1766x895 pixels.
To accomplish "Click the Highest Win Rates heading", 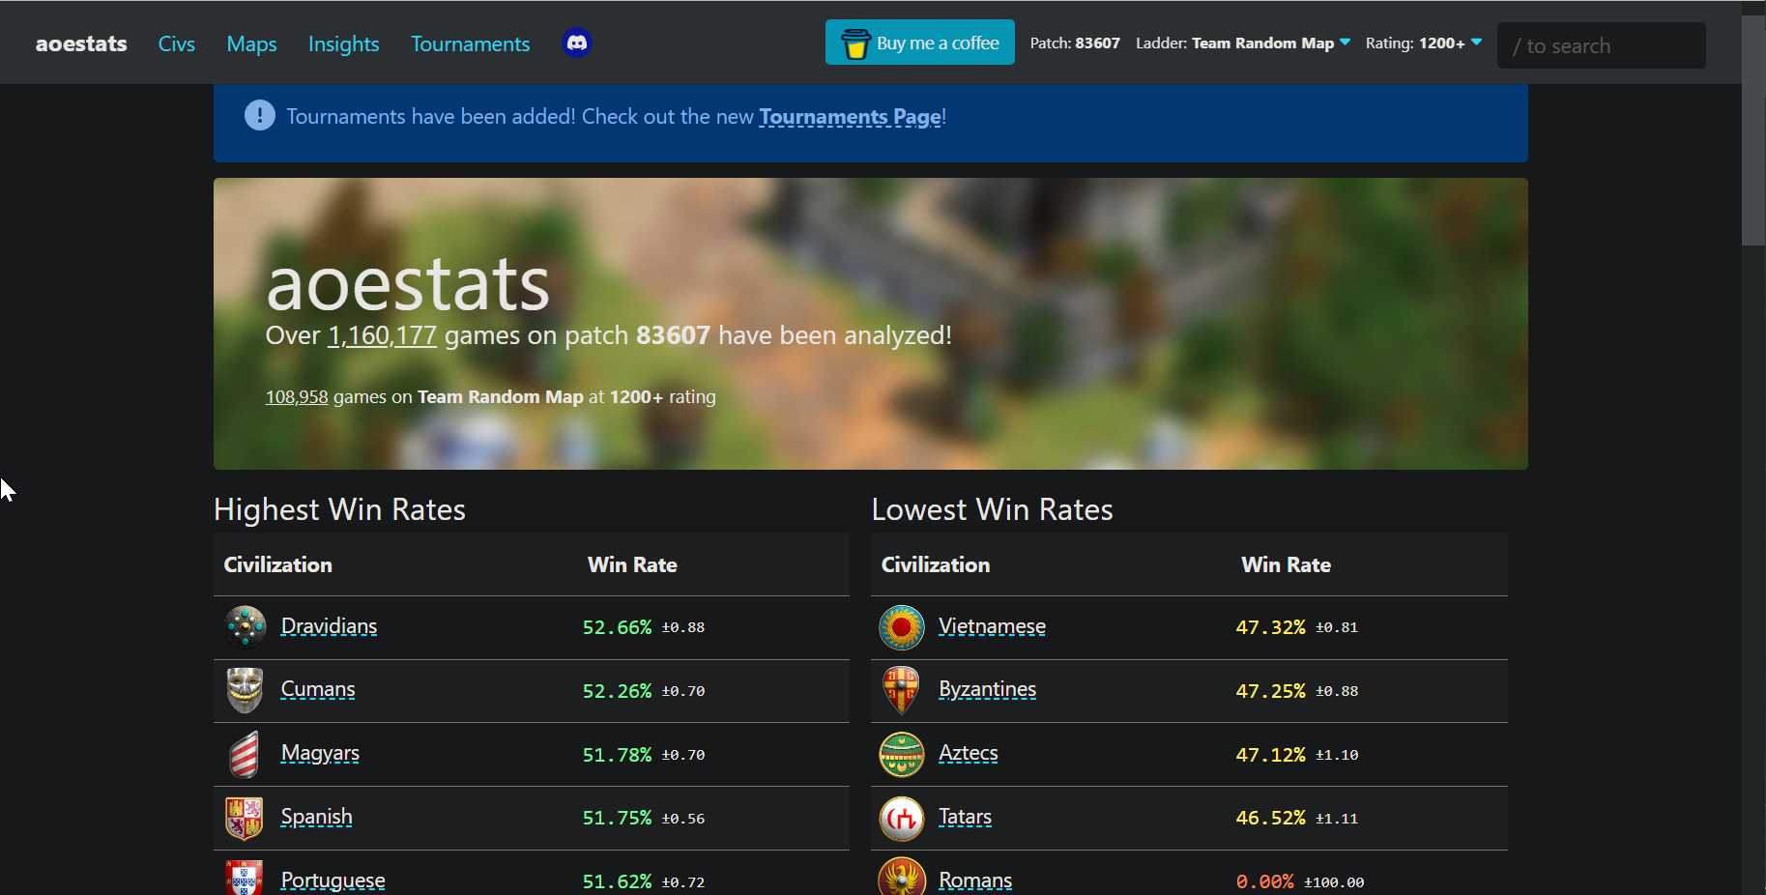I will (x=339, y=509).
